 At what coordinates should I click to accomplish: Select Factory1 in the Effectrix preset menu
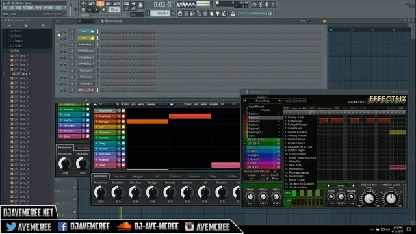coord(264,114)
